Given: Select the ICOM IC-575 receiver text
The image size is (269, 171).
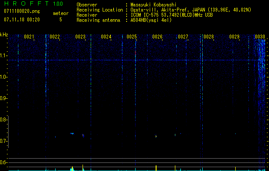Looking at the screenshot, I should (171, 15).
